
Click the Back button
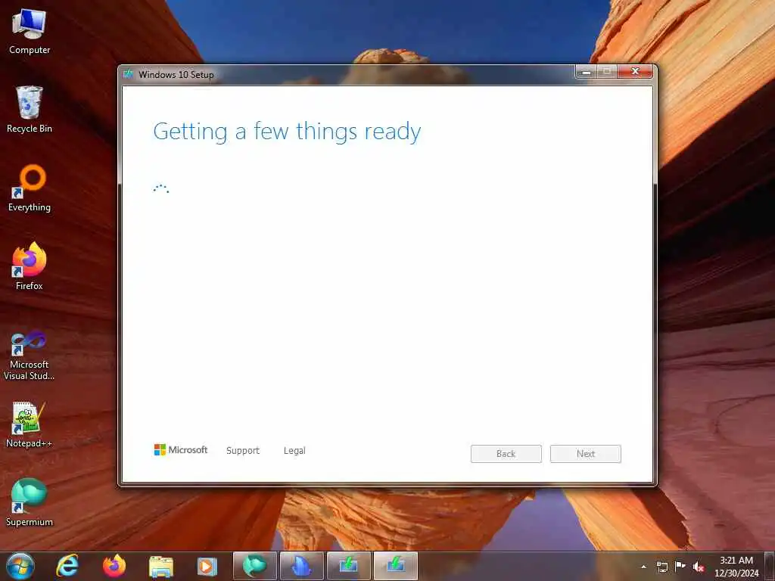pyautogui.click(x=506, y=454)
